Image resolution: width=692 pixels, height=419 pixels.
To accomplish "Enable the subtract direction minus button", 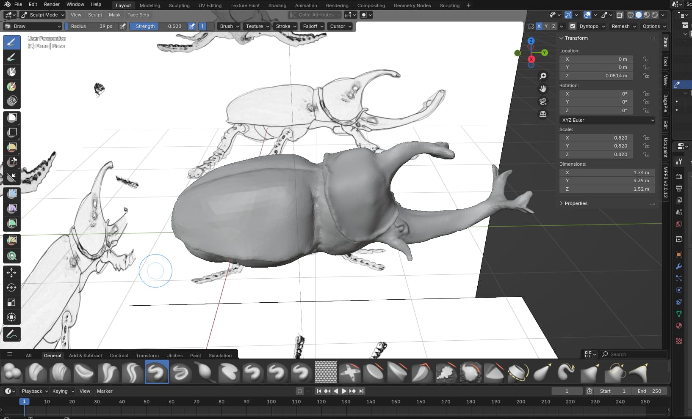I will (210, 26).
